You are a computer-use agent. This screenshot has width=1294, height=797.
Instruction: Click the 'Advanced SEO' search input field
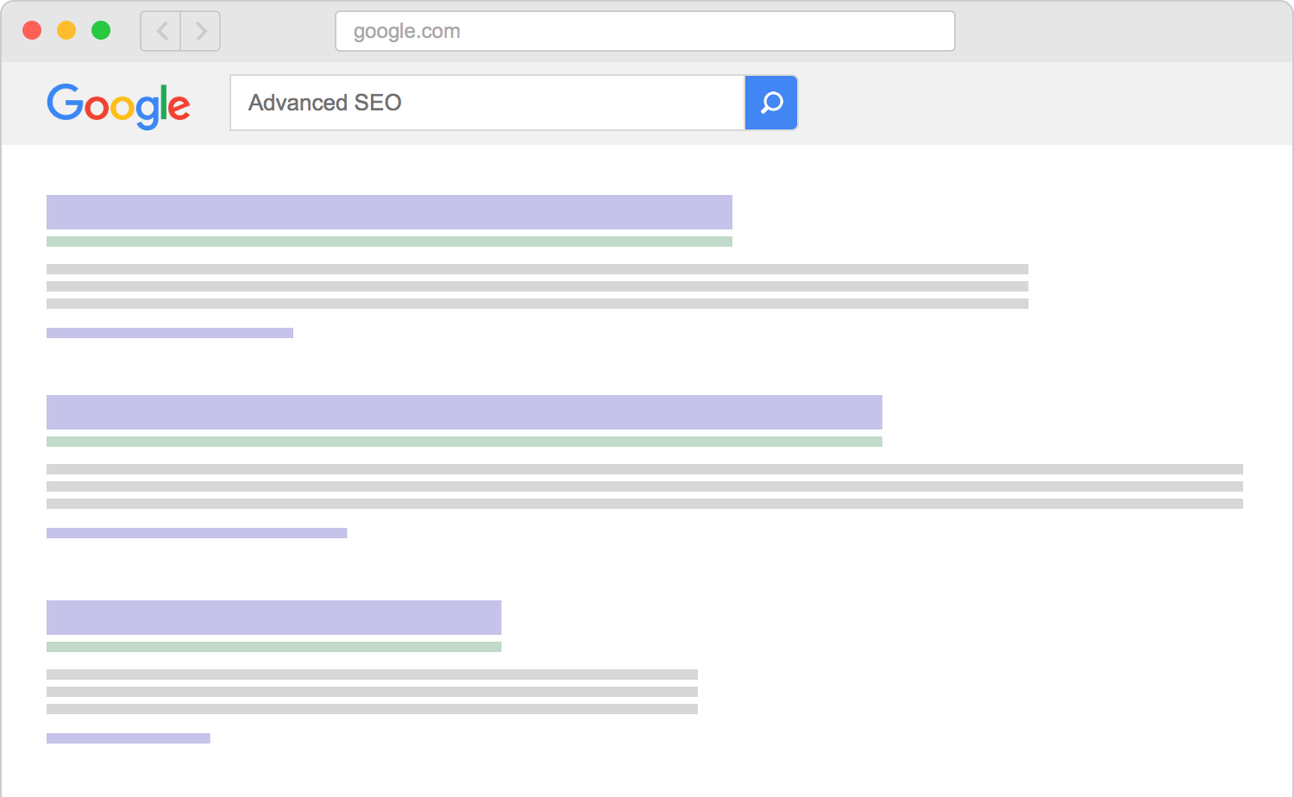[487, 103]
